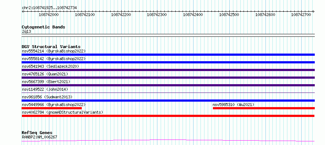The width and height of the screenshot is (325, 145).
Task: Click the RefSeq Genes track heading
Action: point(37,133)
